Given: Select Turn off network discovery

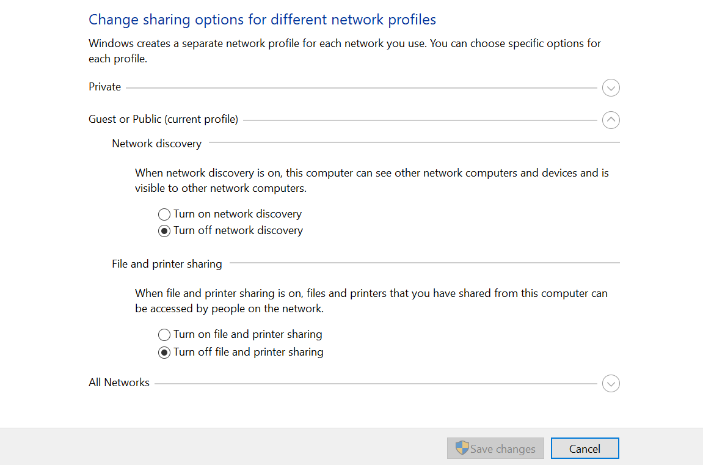Looking at the screenshot, I should [x=164, y=230].
